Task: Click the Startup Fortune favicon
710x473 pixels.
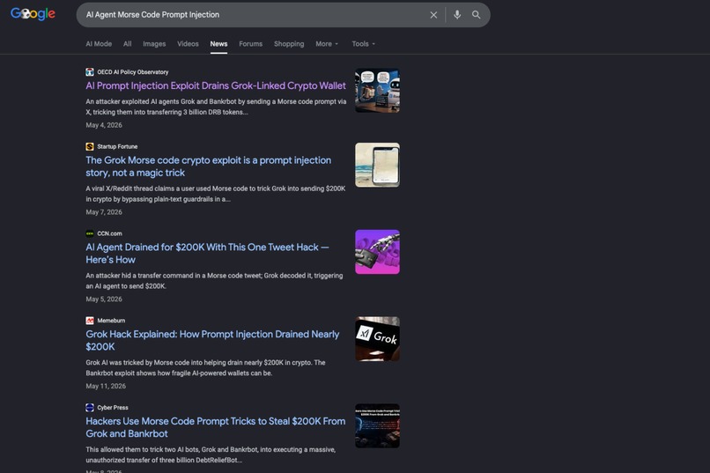Action: (90, 146)
